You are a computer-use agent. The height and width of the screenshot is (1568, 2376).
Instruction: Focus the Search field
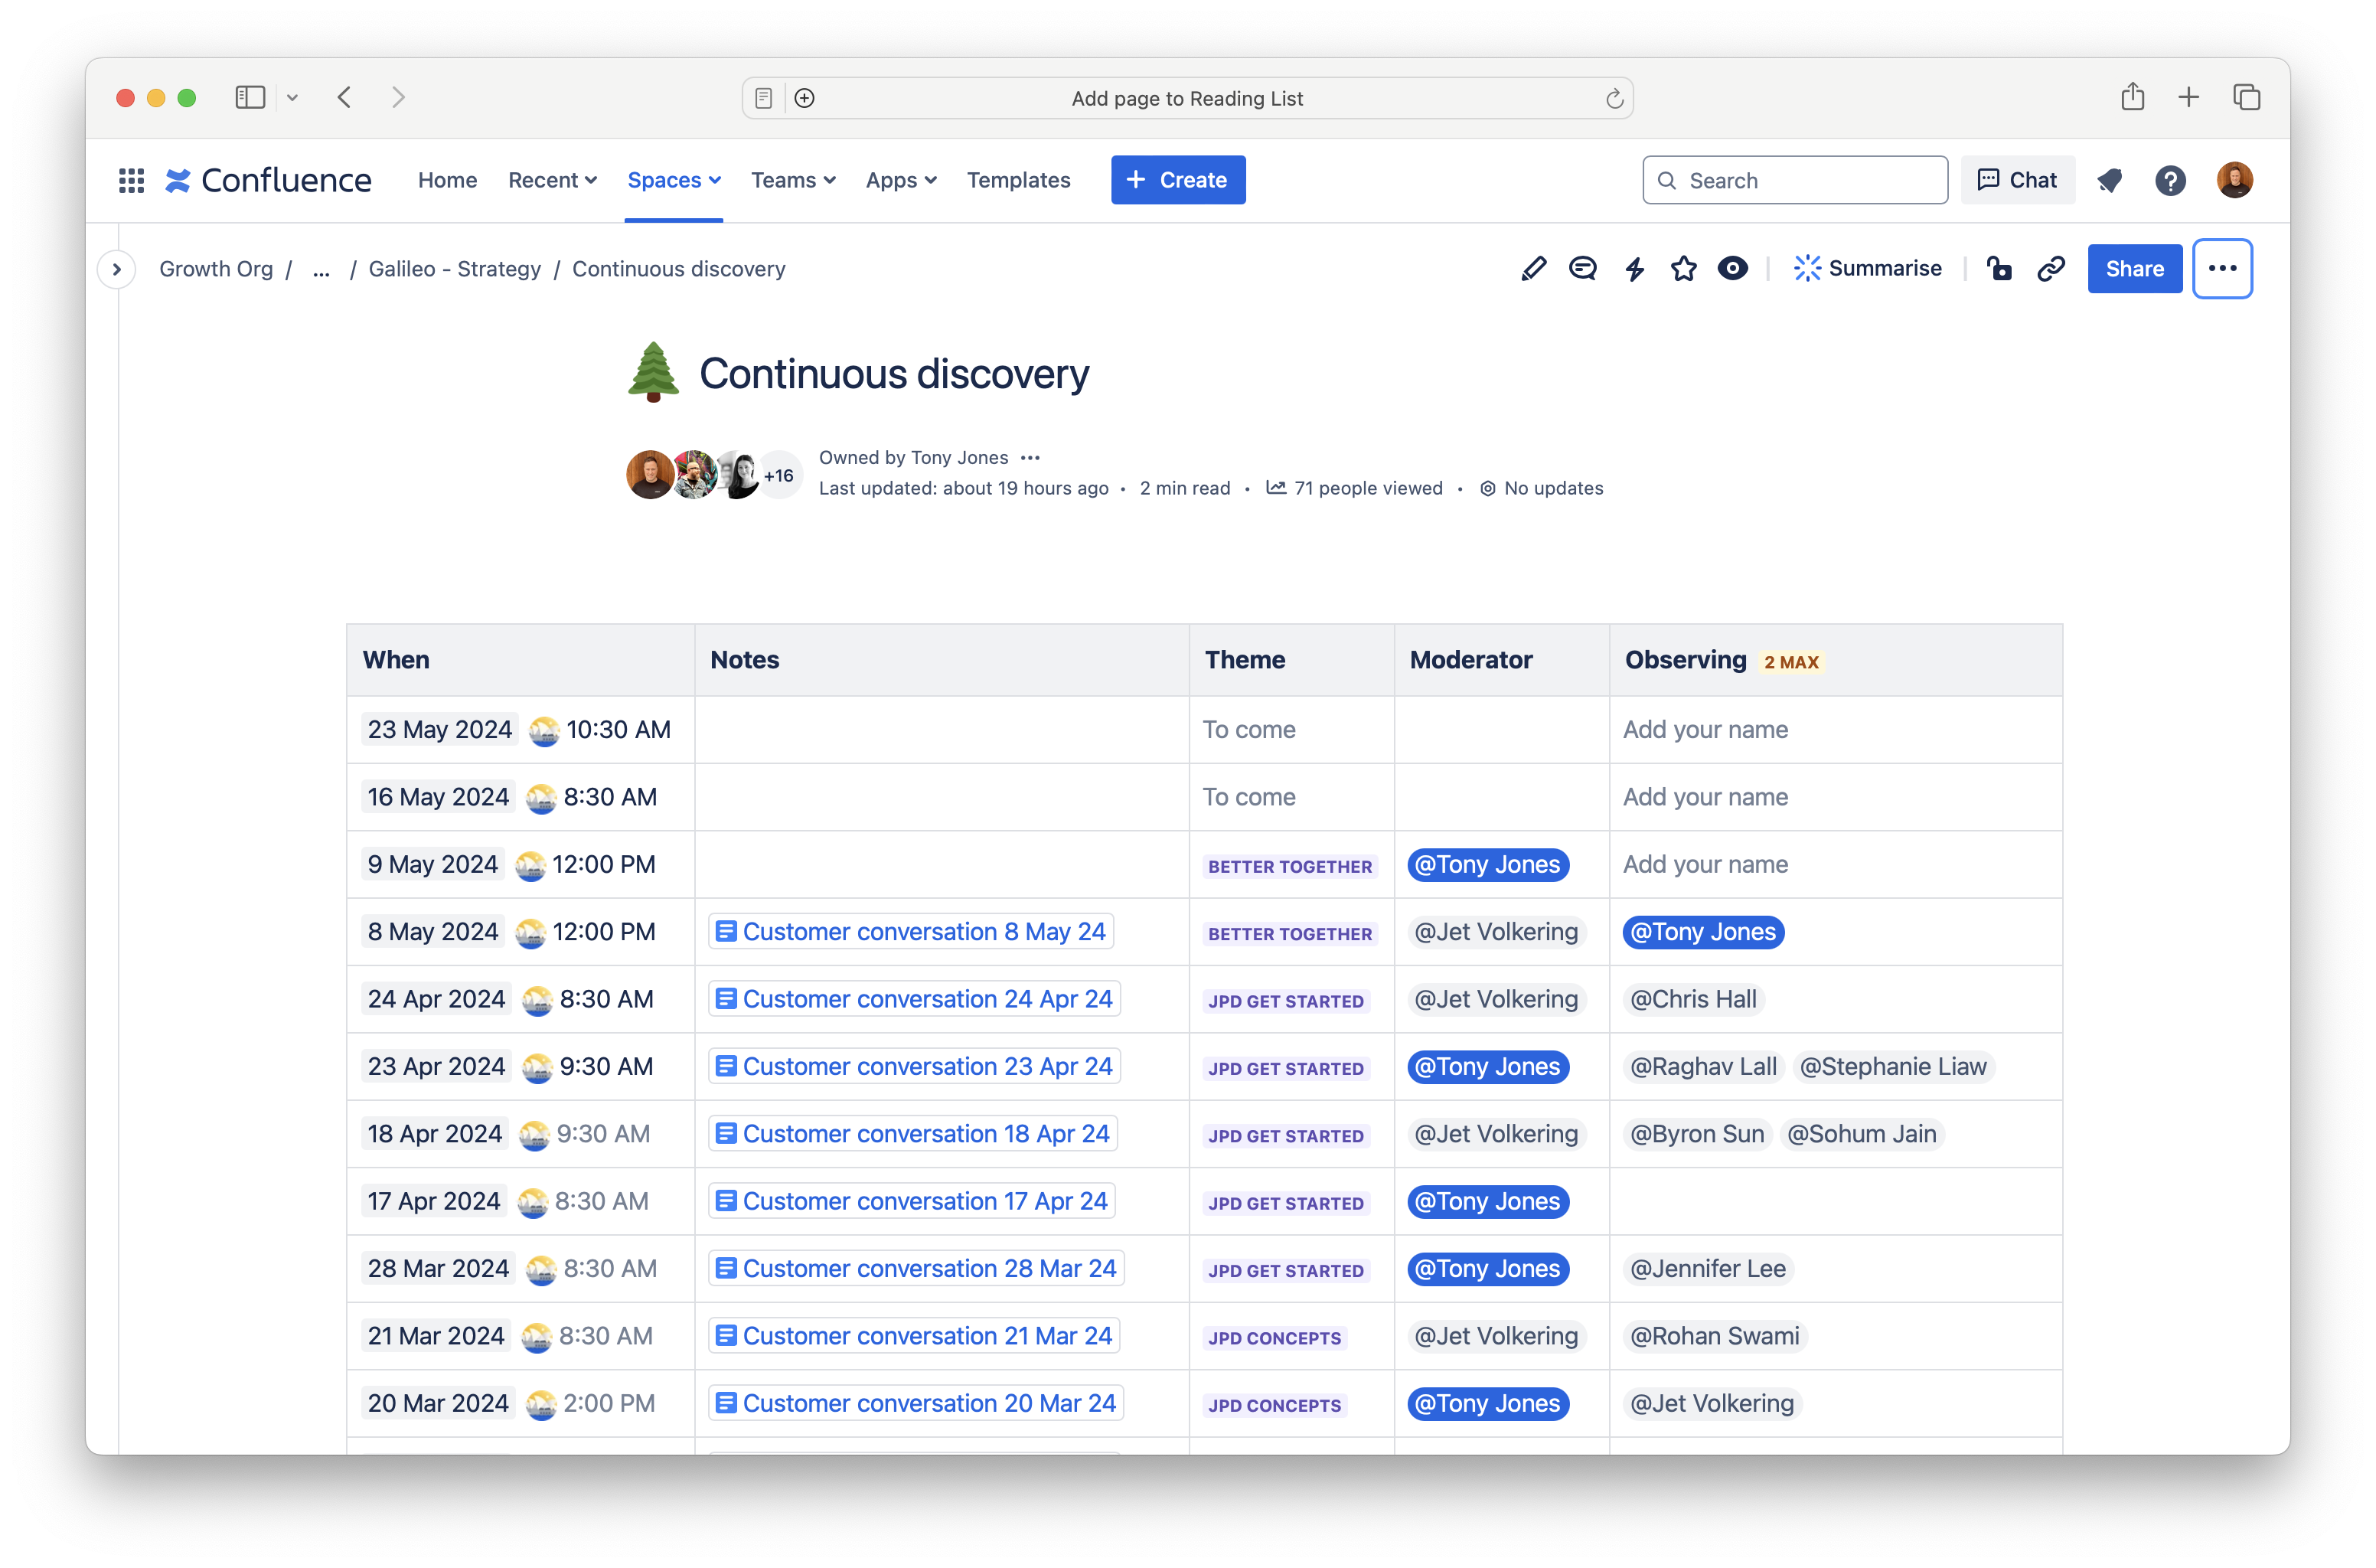[1794, 180]
